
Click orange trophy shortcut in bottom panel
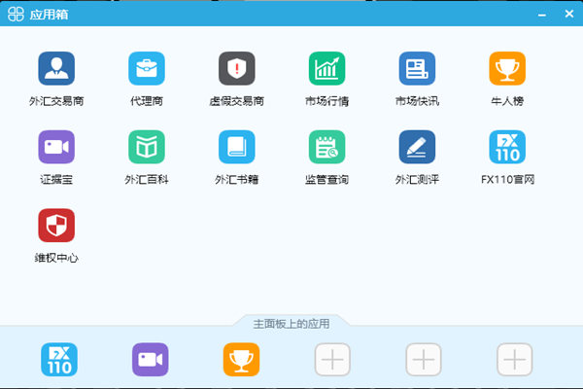(241, 360)
